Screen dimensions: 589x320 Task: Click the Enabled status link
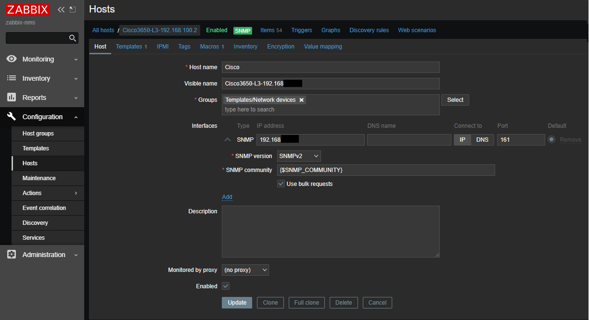pos(217,30)
